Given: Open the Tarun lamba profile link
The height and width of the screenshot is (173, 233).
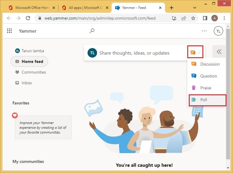Looking at the screenshot, I should tap(30, 51).
